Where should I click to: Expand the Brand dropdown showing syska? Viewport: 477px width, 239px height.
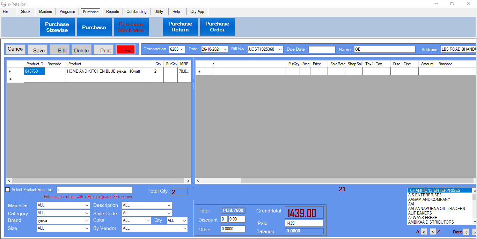87,220
